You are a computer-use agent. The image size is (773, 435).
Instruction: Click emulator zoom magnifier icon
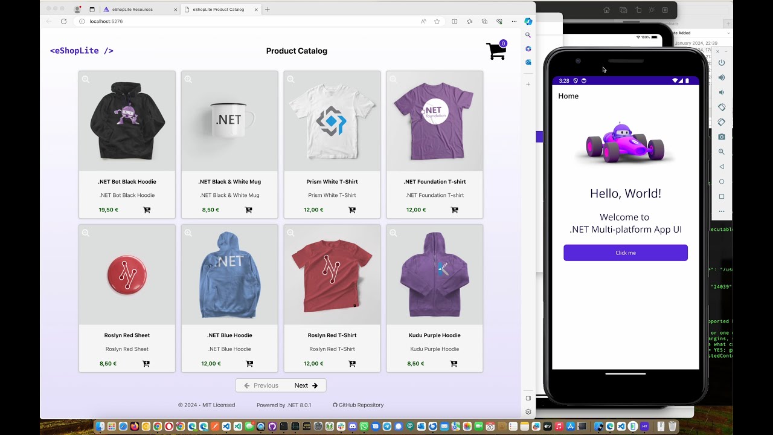click(722, 152)
